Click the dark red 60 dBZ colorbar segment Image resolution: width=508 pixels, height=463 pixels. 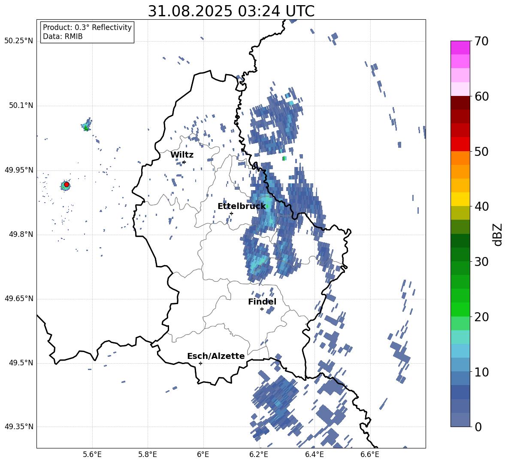460,103
